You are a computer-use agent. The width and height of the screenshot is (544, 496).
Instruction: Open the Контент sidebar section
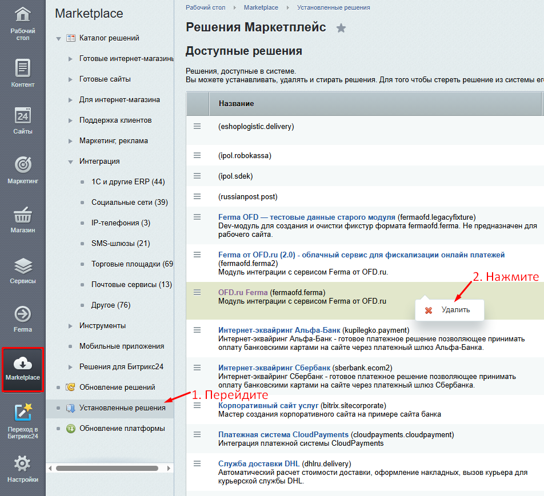pyautogui.click(x=22, y=73)
